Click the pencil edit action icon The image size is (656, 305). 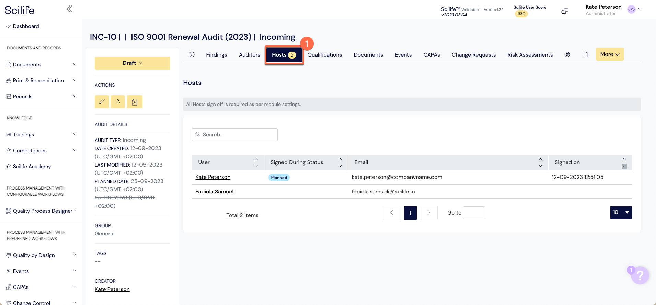coord(102,102)
